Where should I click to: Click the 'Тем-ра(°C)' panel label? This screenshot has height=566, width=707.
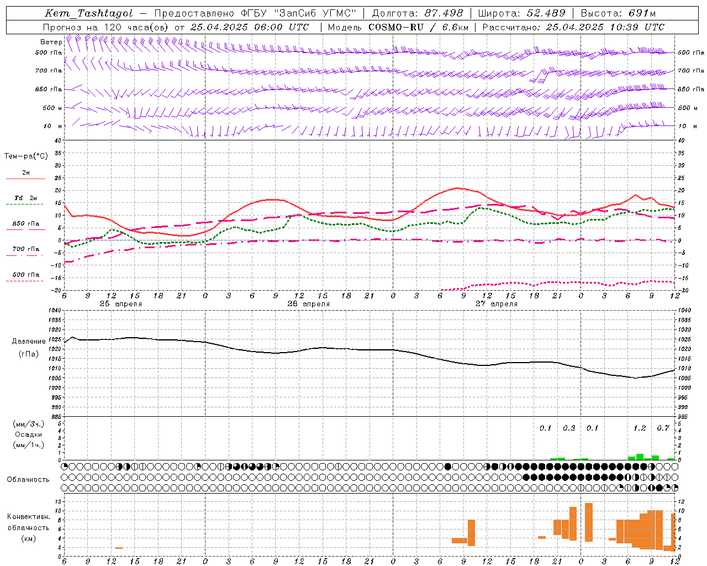(26, 156)
